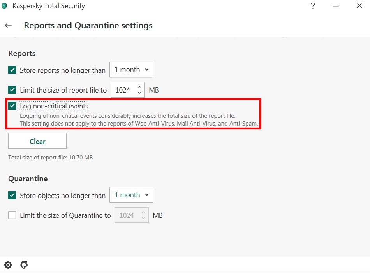Click the Store reports no longer than label
The width and height of the screenshot is (370, 273).
[x=63, y=70]
